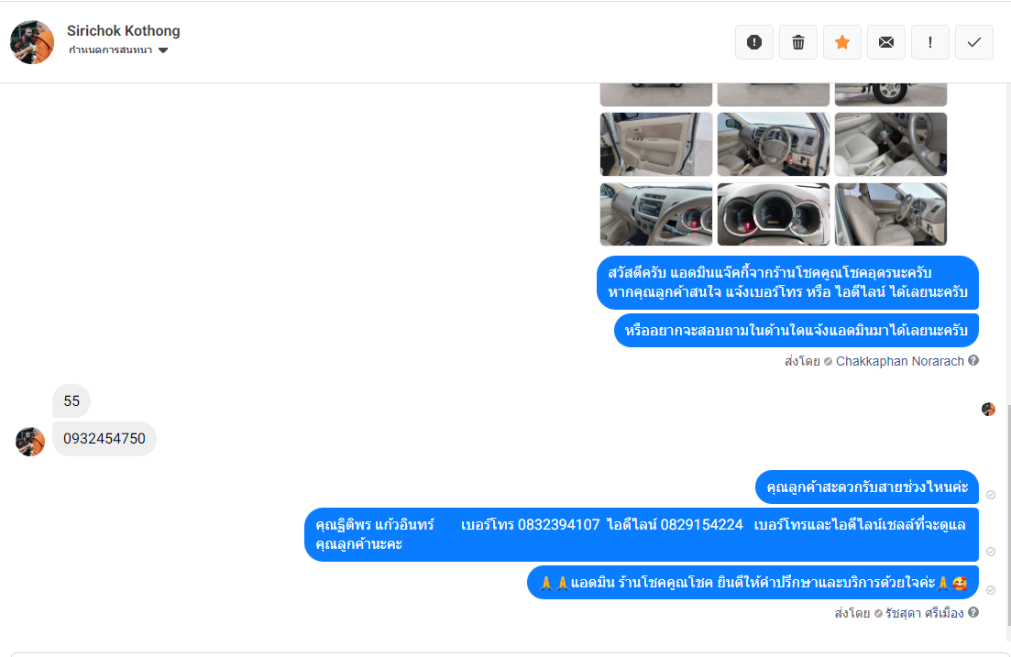Open Sirichok Kothong profile picture in header
Image resolution: width=1011 pixels, height=657 pixels.
pos(32,42)
